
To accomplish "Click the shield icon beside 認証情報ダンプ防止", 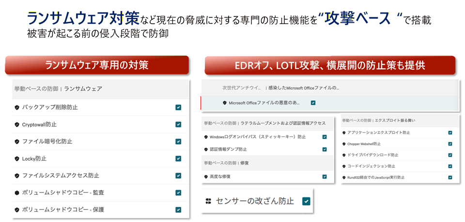I will [x=206, y=149].
